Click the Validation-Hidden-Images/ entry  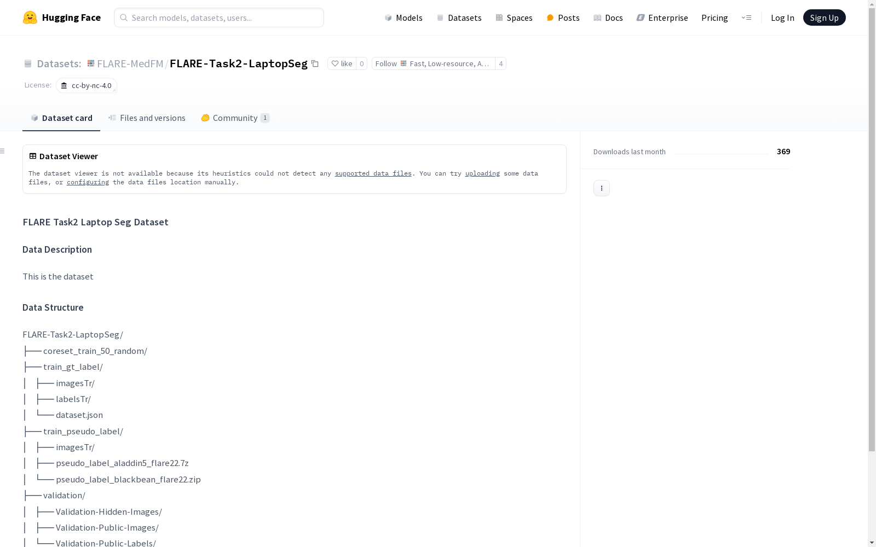[109, 511]
